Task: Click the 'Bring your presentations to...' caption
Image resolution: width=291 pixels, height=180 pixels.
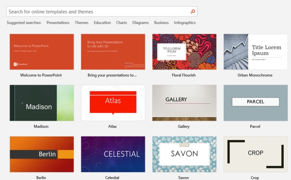Action: coord(112,75)
